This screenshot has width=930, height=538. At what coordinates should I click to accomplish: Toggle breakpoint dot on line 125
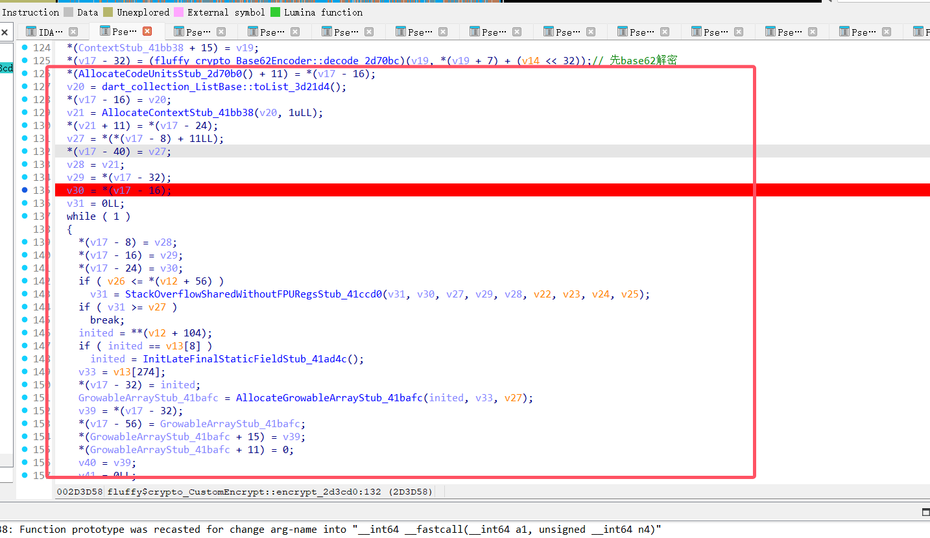[x=25, y=60]
